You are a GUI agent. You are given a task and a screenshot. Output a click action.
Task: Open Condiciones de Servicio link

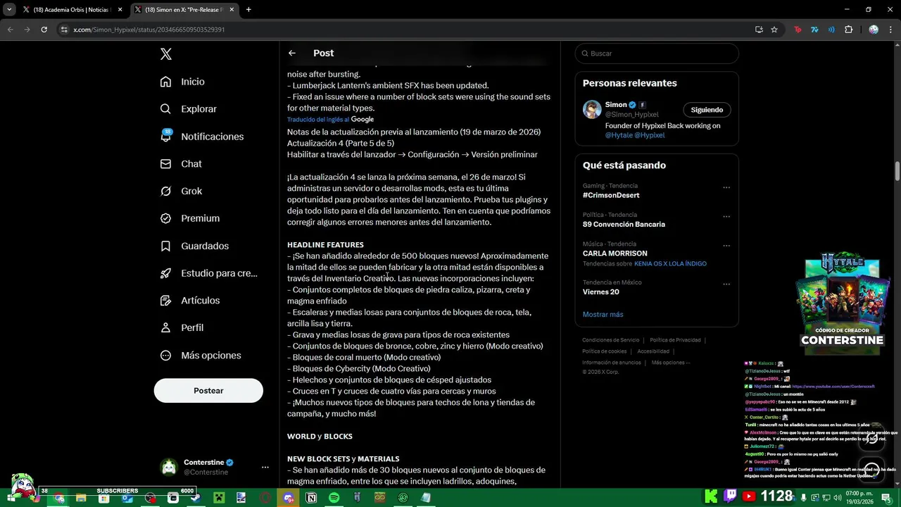[611, 340]
